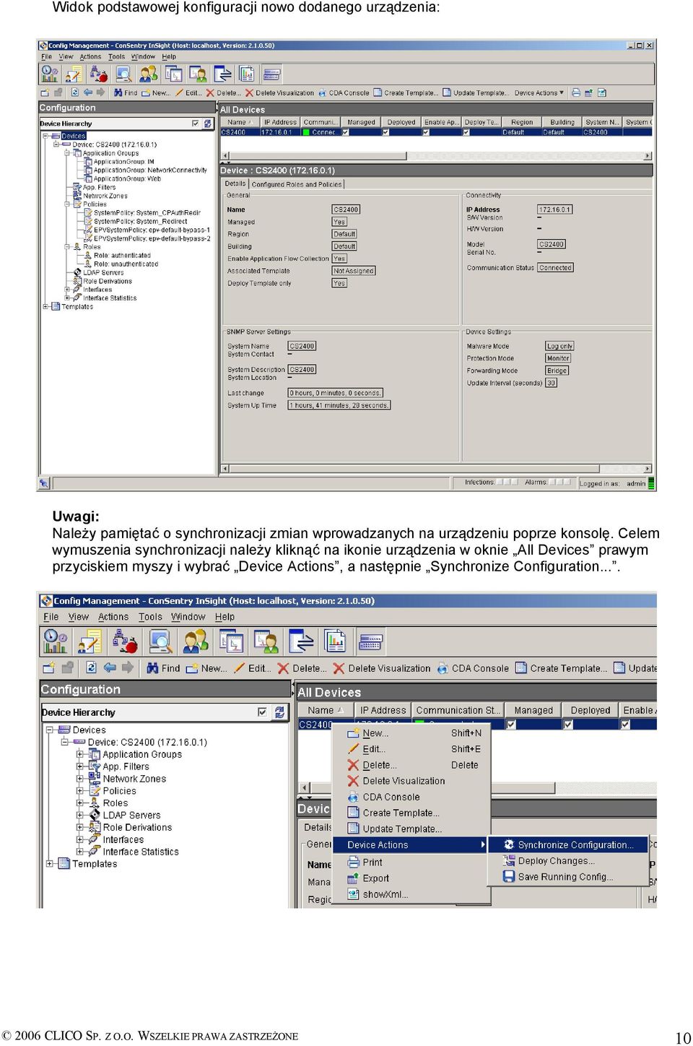Click the Region column header in the top screenshot

tap(522, 123)
